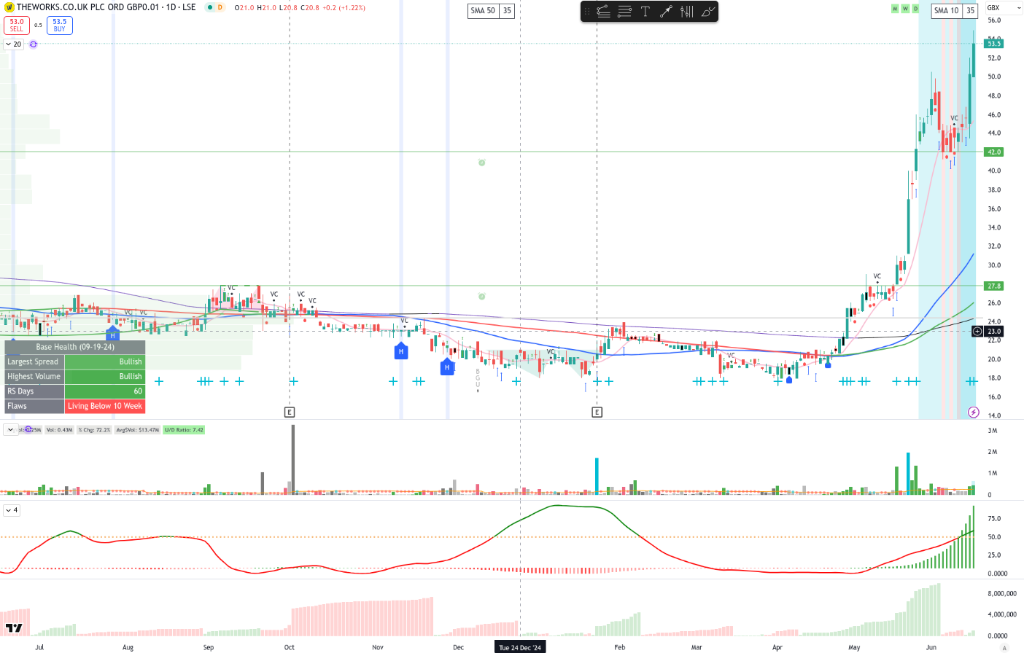Click the 53.0 SELL button
The height and width of the screenshot is (653, 1024).
17,26
